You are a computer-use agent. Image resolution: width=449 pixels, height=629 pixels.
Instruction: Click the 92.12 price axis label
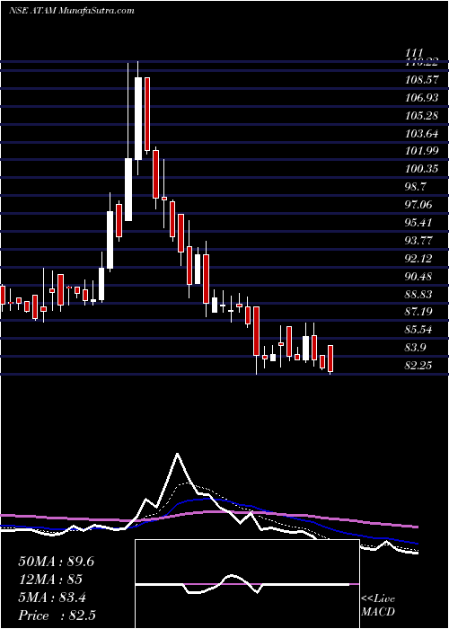point(419,259)
